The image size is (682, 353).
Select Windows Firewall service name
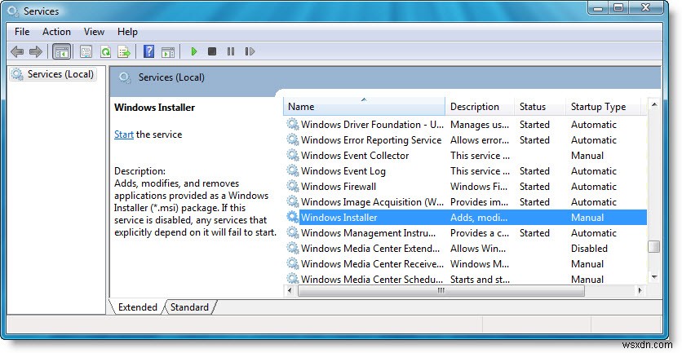pyautogui.click(x=339, y=187)
